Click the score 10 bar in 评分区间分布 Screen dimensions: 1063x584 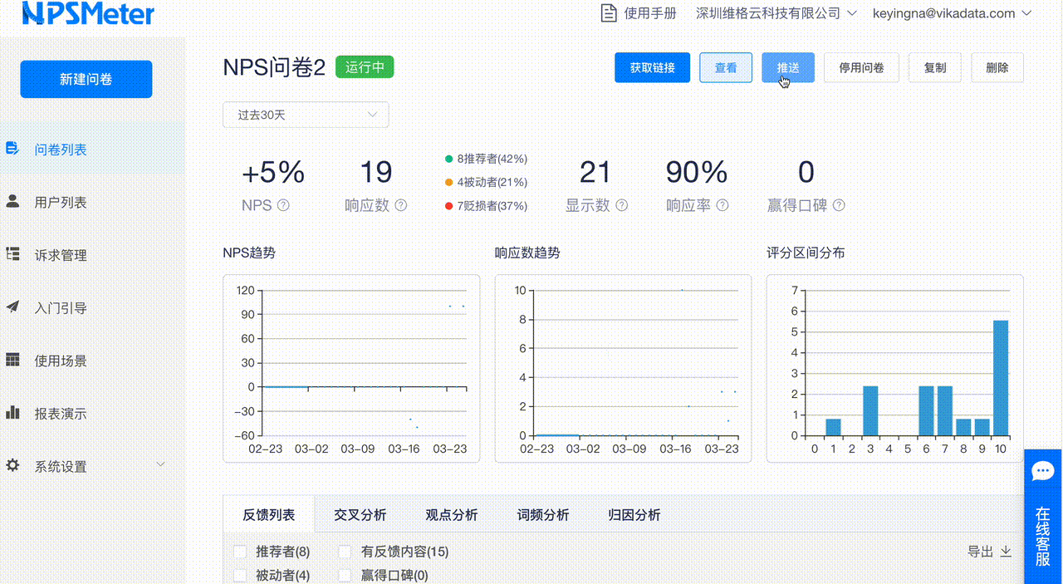pyautogui.click(x=1001, y=378)
